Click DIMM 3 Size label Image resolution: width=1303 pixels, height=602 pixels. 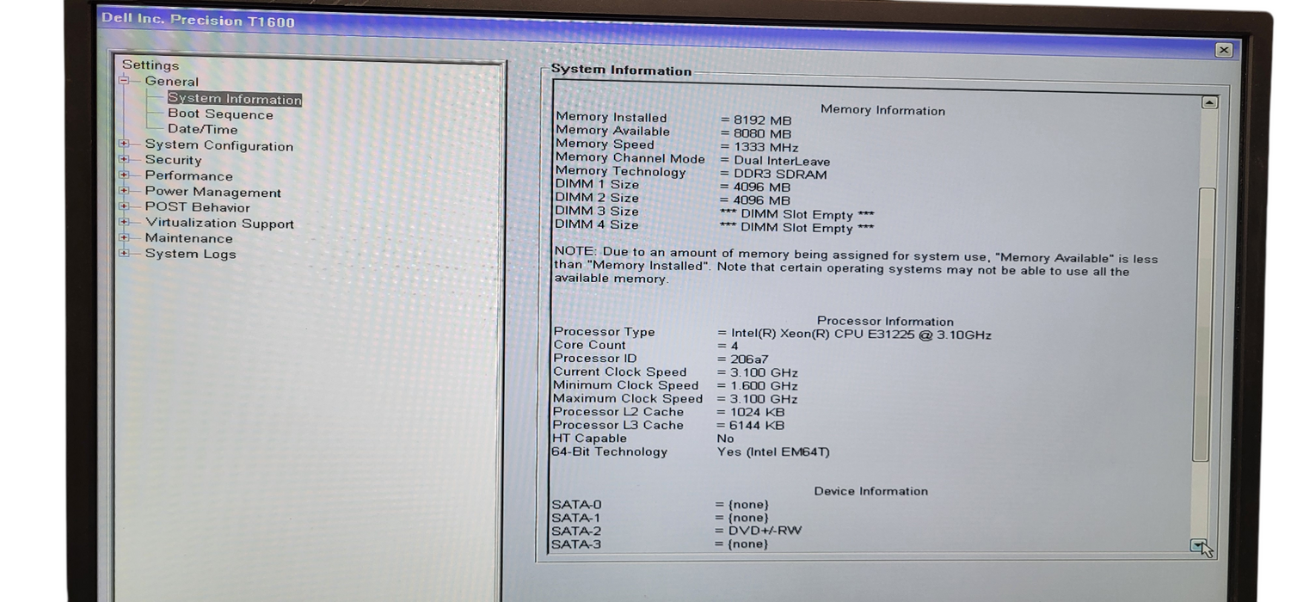pos(597,211)
